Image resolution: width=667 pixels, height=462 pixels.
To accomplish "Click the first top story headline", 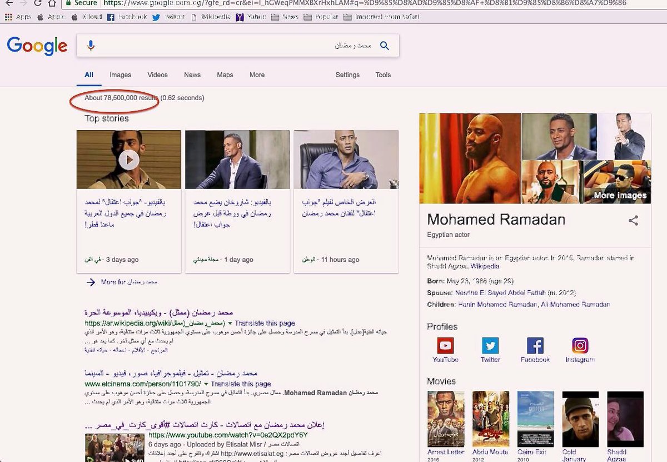I will [x=126, y=213].
